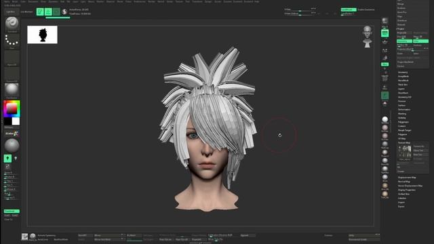Select the Standard brush thumbnail

[12, 24]
